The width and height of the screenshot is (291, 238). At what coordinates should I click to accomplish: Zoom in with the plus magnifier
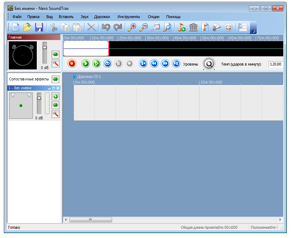[x=132, y=27]
